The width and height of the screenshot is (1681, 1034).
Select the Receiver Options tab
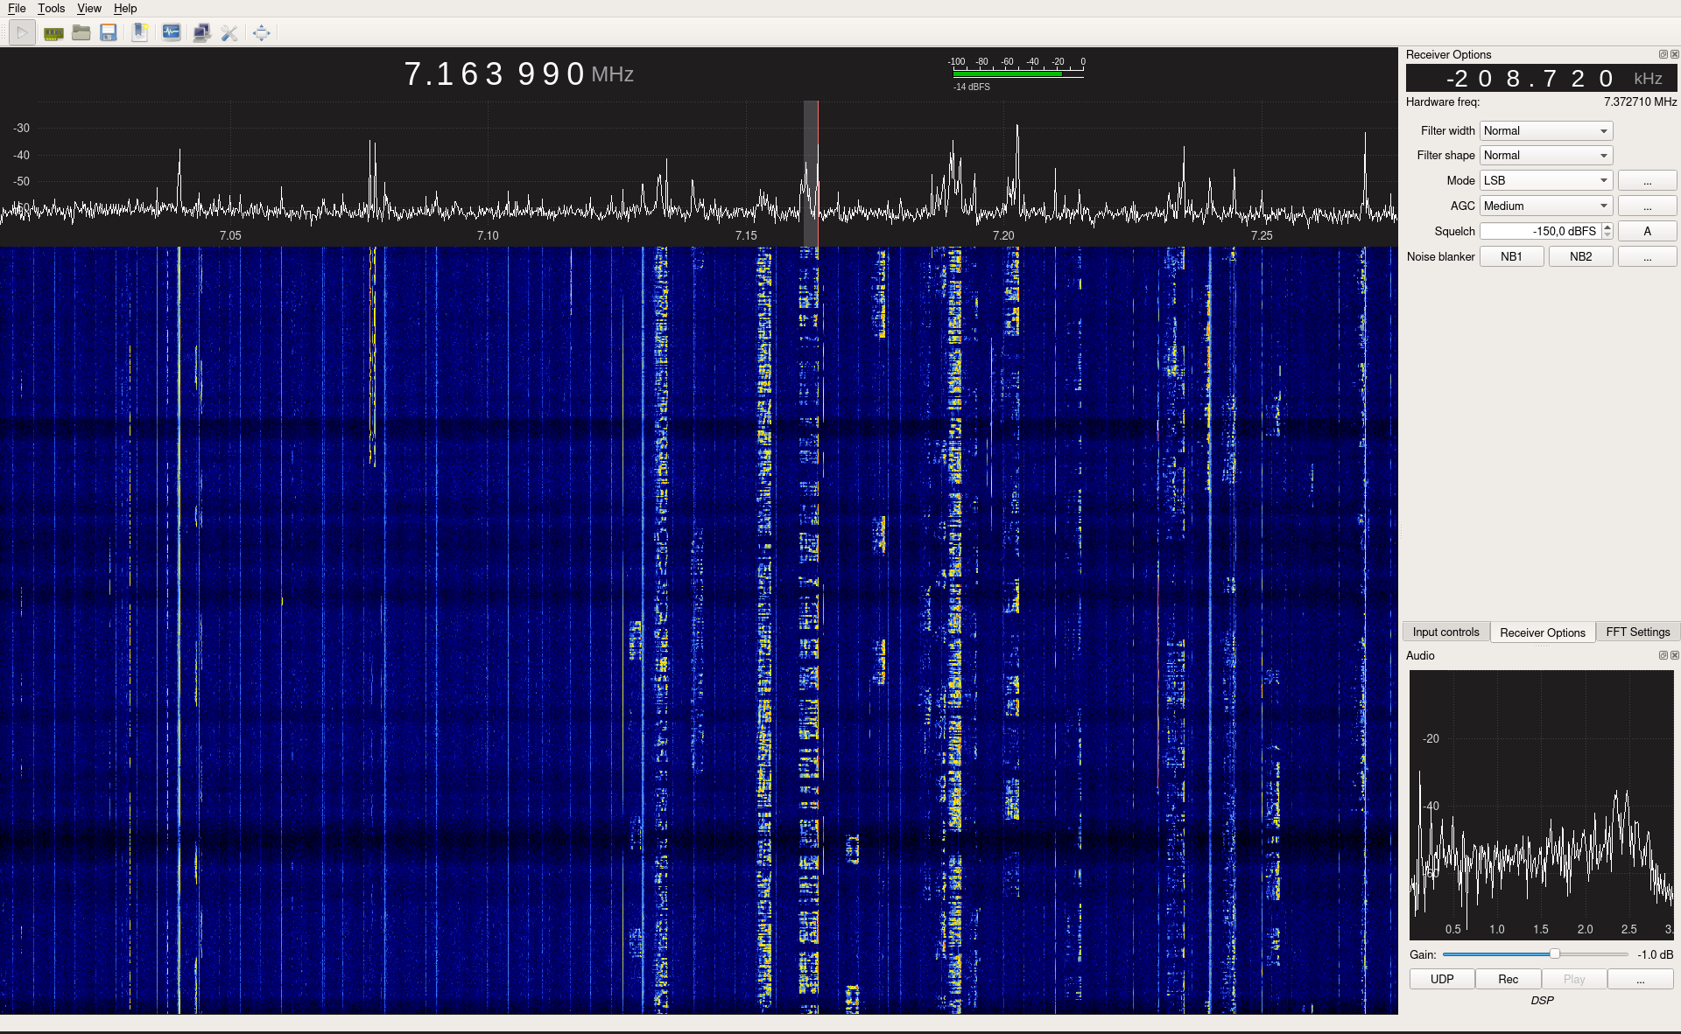point(1542,632)
